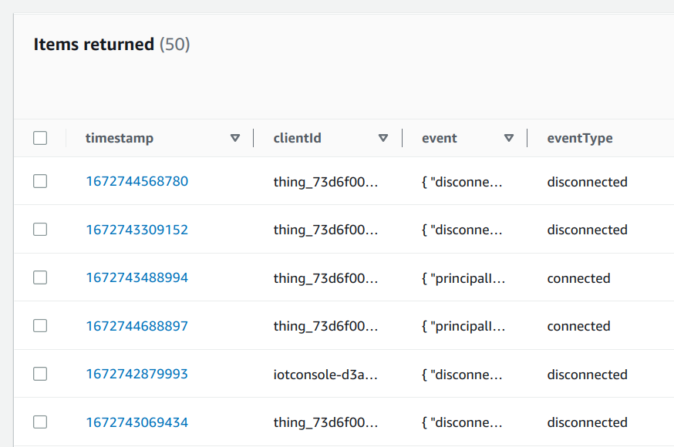Check the box for row 1672744568780

click(40, 181)
